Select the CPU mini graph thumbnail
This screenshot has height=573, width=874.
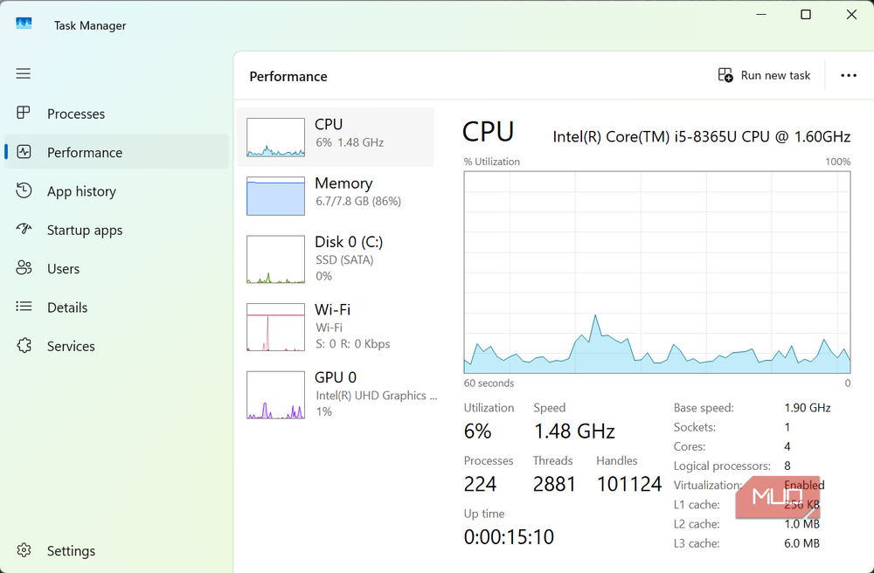click(x=275, y=137)
